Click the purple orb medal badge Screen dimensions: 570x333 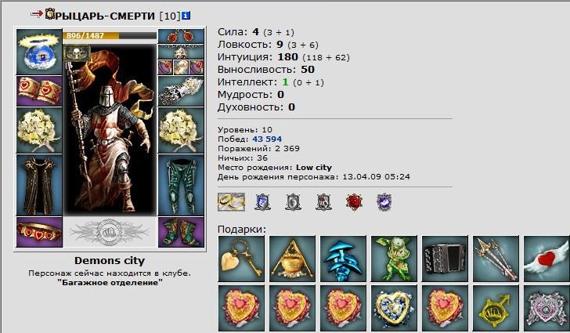(x=384, y=202)
